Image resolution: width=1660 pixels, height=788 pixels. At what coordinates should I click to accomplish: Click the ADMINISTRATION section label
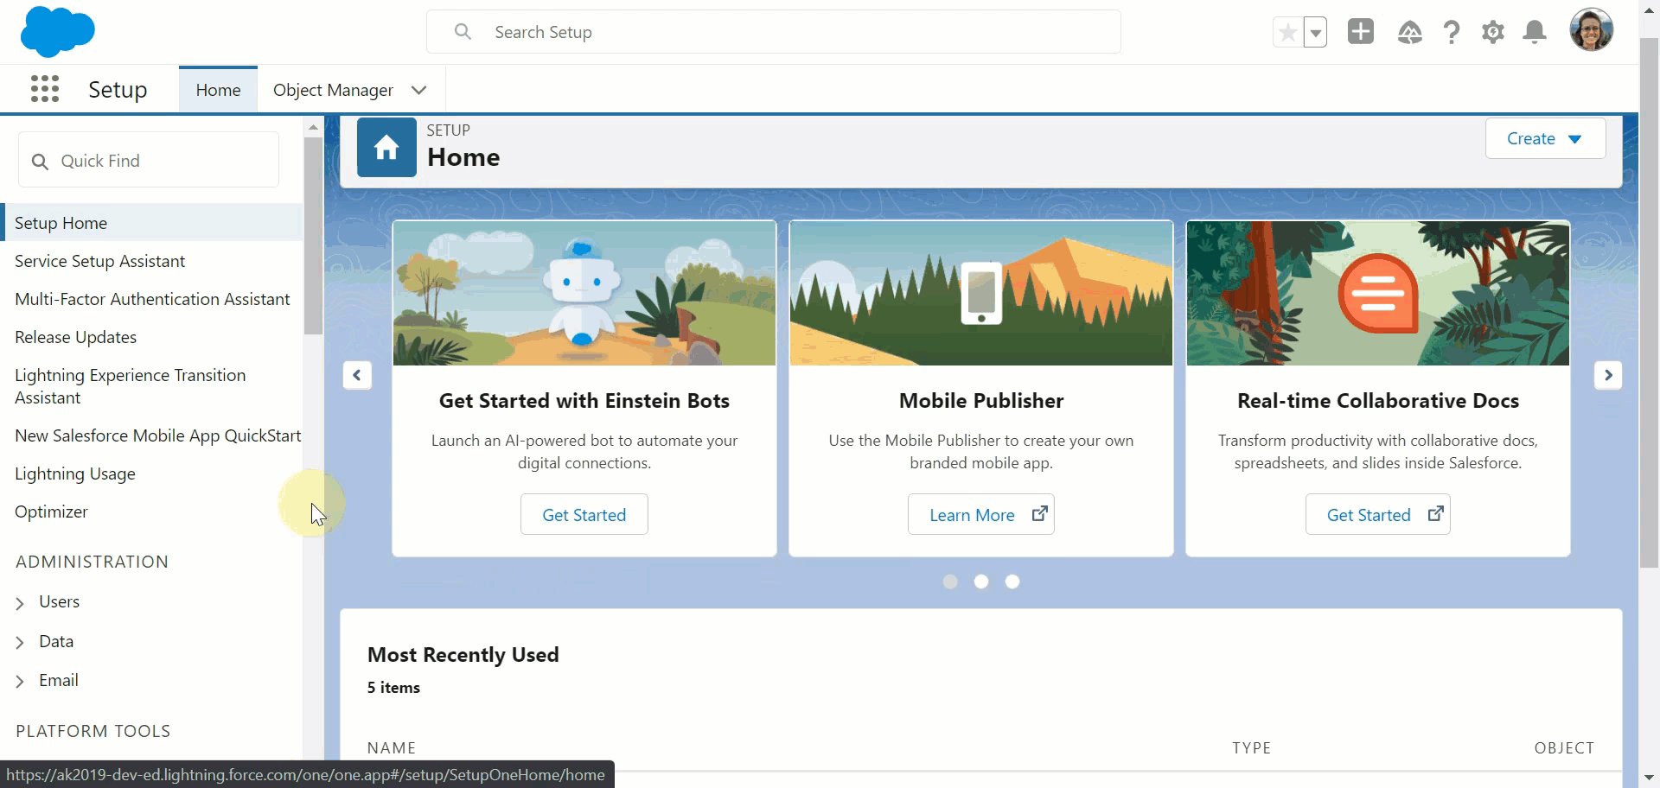[x=92, y=562]
